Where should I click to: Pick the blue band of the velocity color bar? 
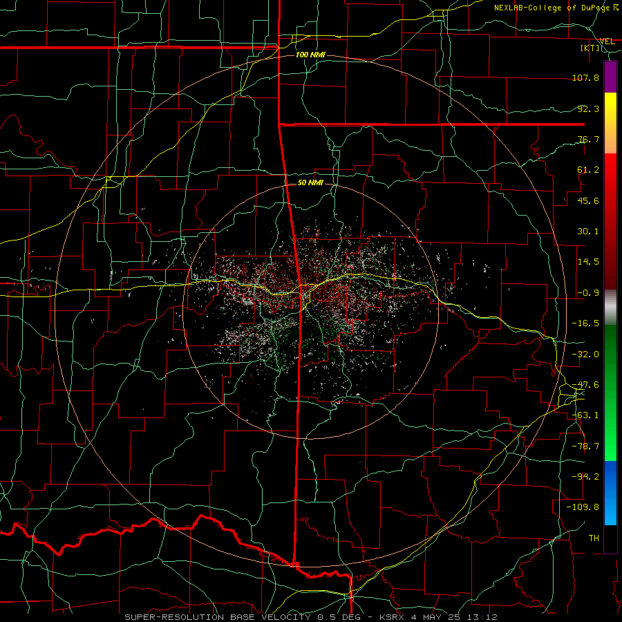pyautogui.click(x=610, y=493)
